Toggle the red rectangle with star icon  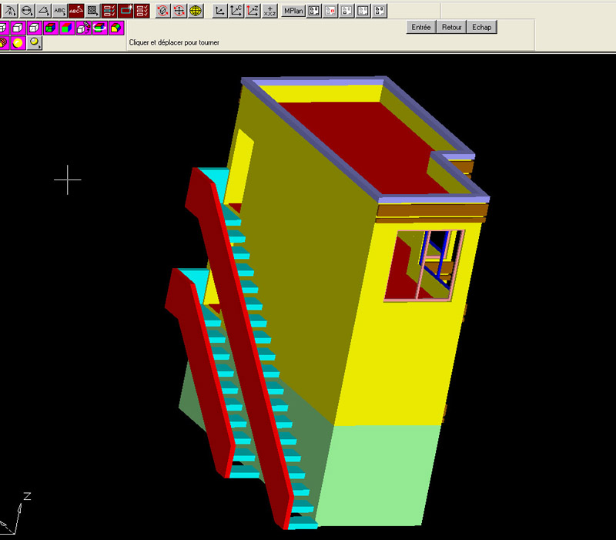126,11
